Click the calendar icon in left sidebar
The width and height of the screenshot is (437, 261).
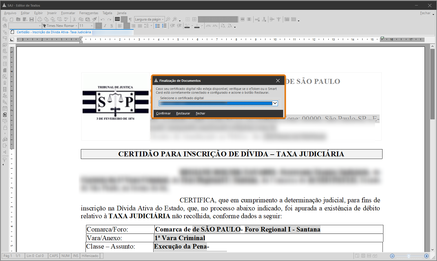click(5, 108)
